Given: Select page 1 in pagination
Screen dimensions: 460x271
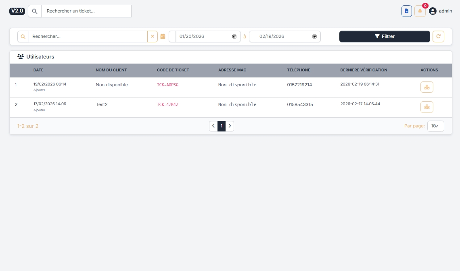Looking at the screenshot, I should point(221,126).
